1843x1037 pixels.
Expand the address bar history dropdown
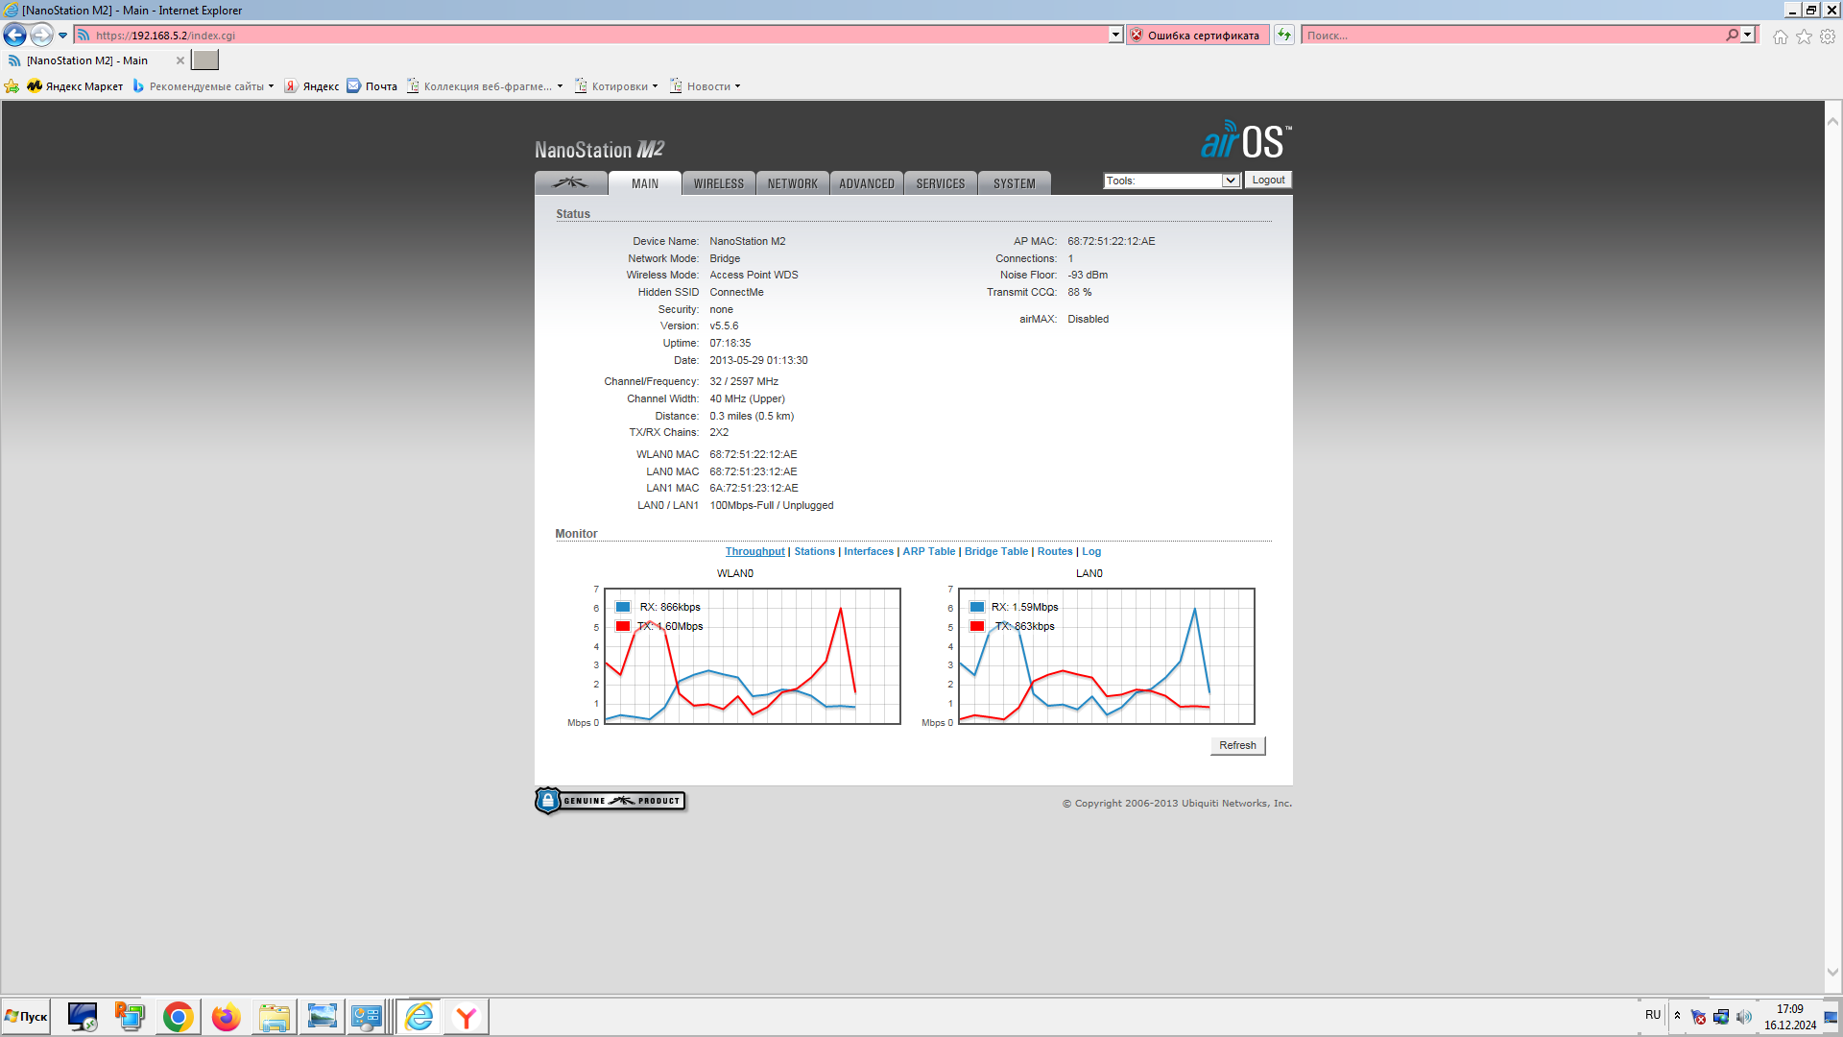(1115, 36)
